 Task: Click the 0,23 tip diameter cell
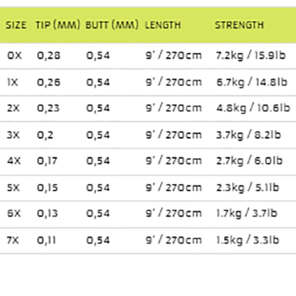point(48,108)
